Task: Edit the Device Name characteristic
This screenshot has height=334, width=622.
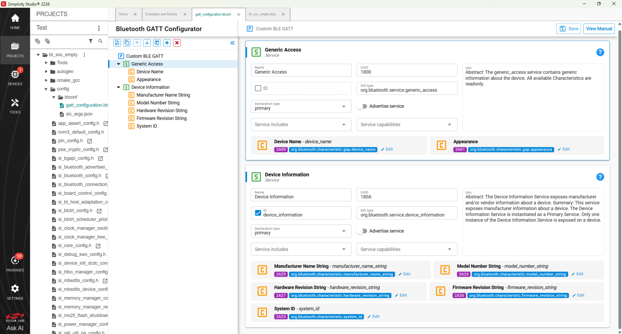Action: (x=387, y=149)
